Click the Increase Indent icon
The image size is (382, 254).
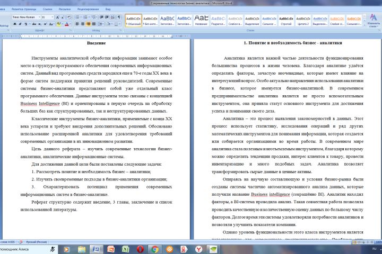107,17
